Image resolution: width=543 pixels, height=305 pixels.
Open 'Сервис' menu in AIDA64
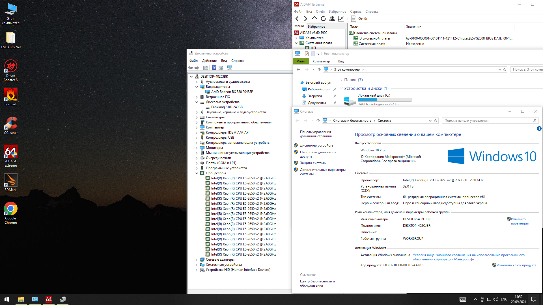pos(355,12)
